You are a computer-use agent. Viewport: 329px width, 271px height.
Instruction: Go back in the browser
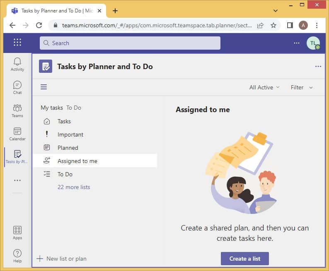tap(12, 25)
